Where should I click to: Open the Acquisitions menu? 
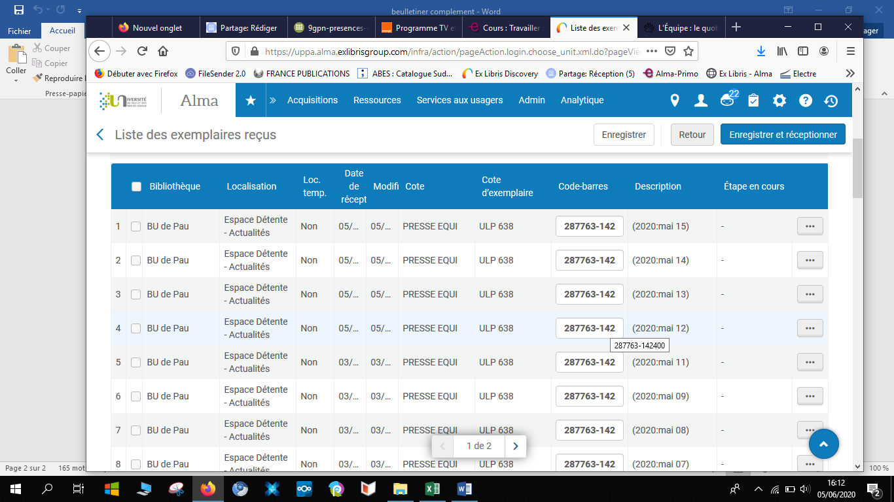click(x=312, y=100)
